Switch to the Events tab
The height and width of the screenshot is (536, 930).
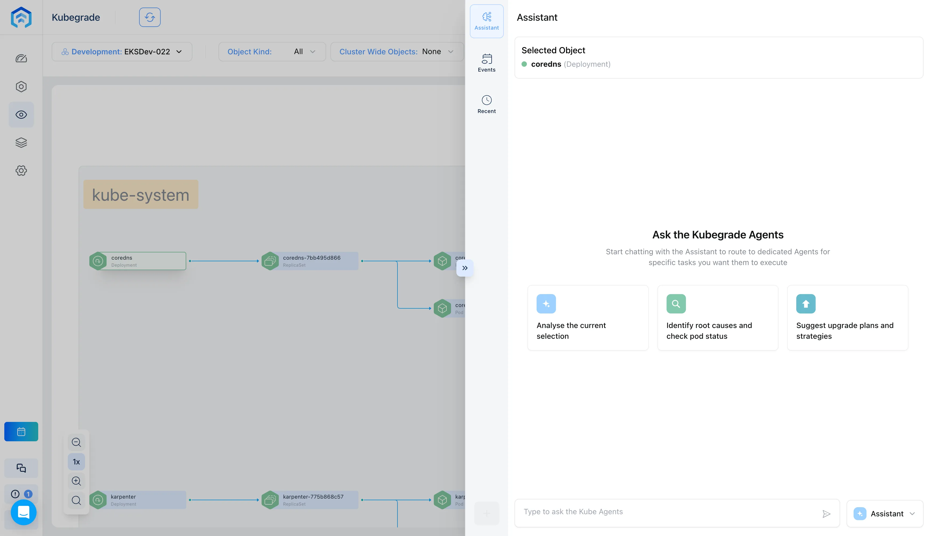coord(486,63)
